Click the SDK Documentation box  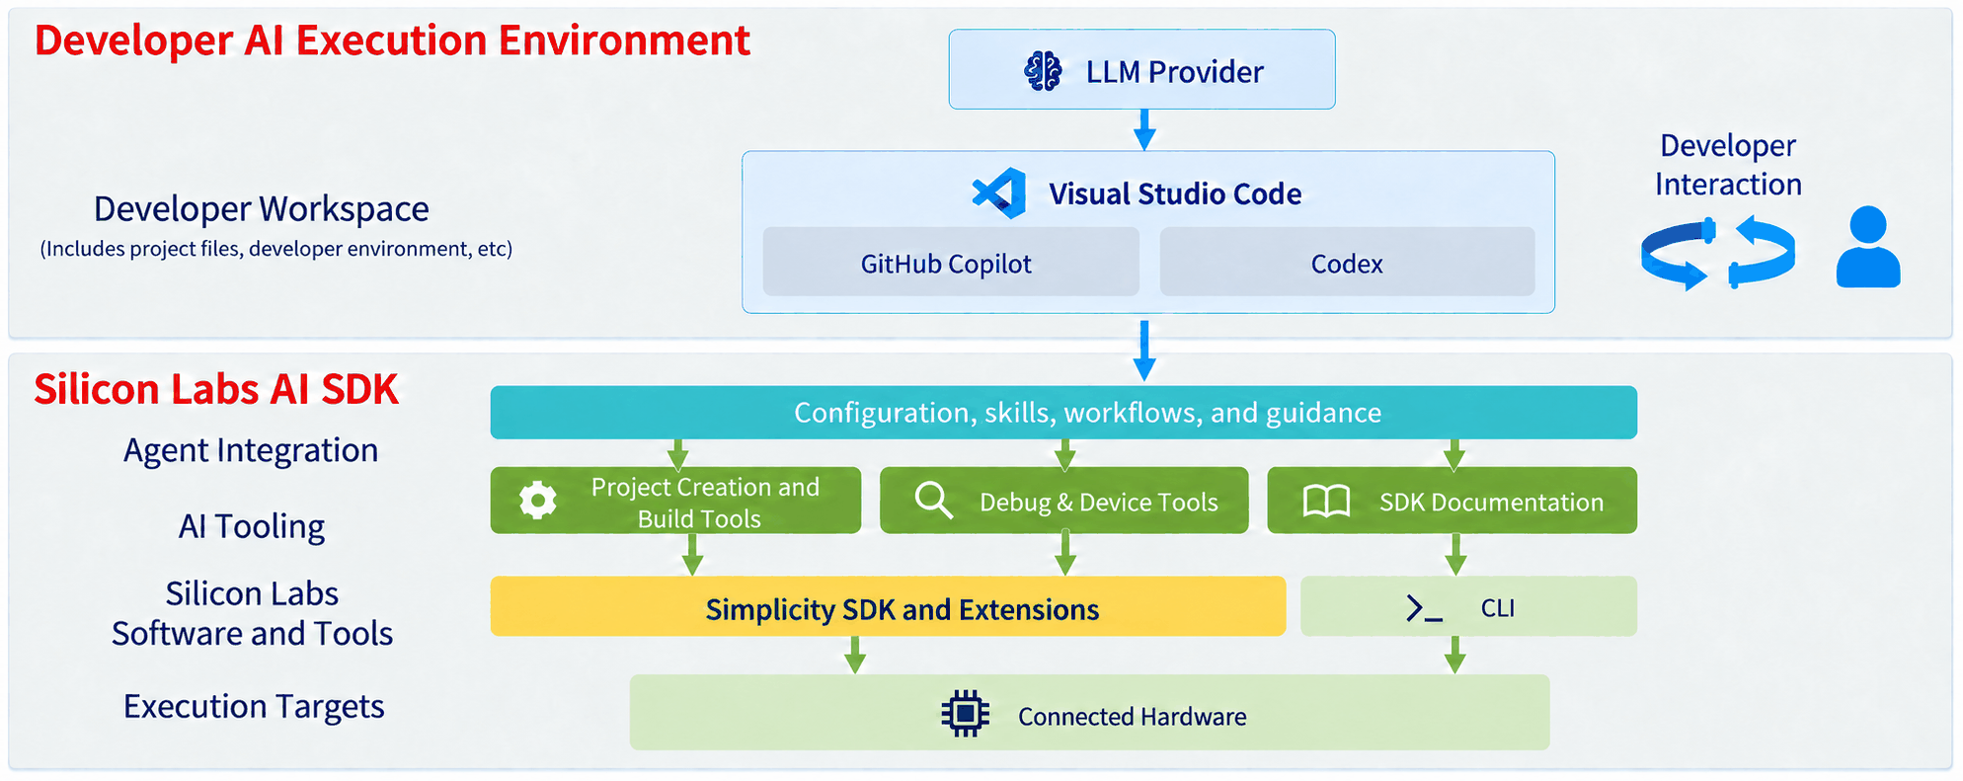point(1452,501)
